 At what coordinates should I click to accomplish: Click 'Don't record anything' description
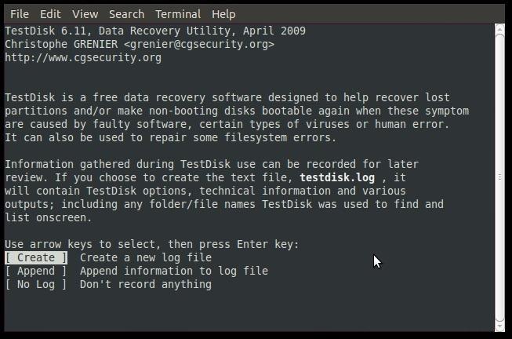(x=146, y=284)
